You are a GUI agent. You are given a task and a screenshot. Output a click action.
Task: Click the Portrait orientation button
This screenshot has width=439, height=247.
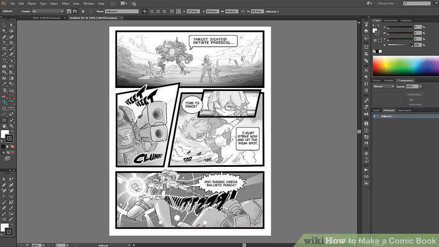[x=69, y=11]
